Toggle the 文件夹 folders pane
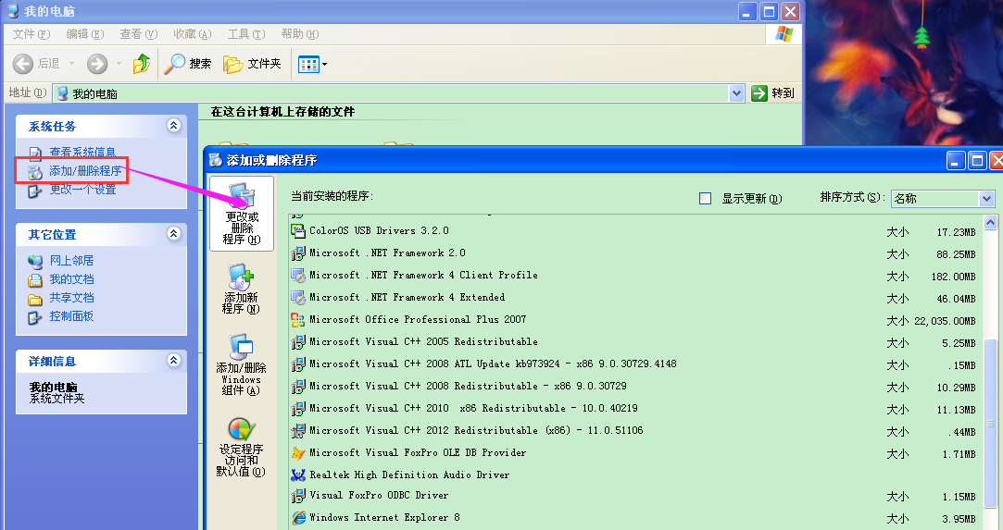This screenshot has height=530, width=1003. coord(252,64)
